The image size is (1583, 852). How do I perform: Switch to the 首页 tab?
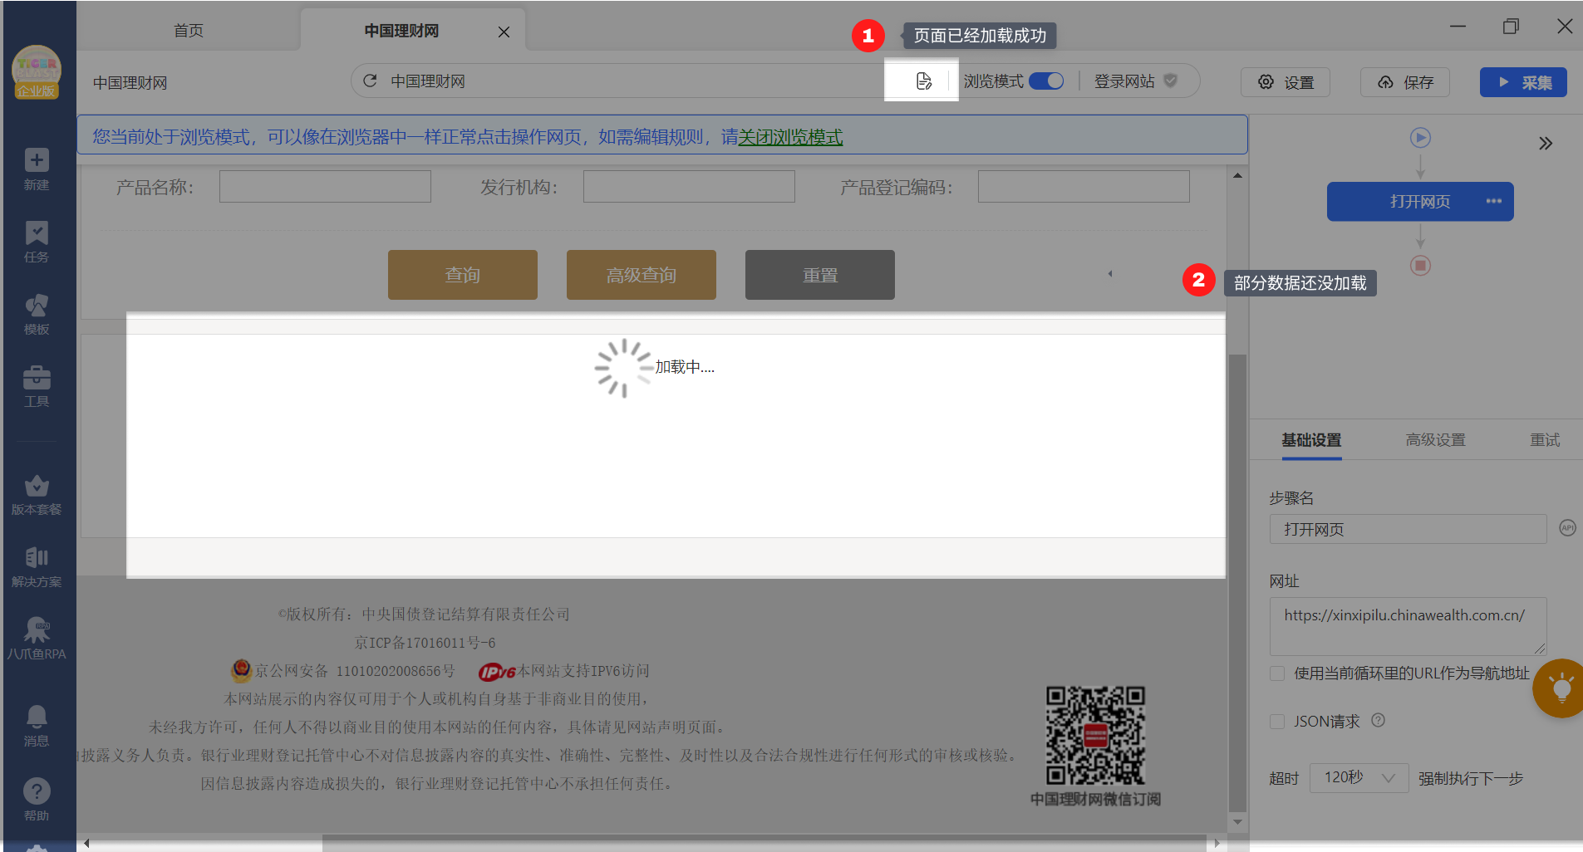tap(188, 31)
